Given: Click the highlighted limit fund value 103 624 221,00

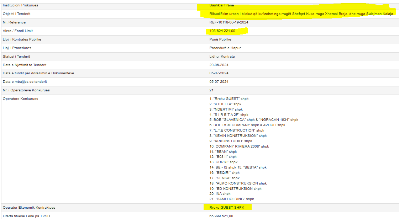Looking at the screenshot, I should tap(222, 31).
